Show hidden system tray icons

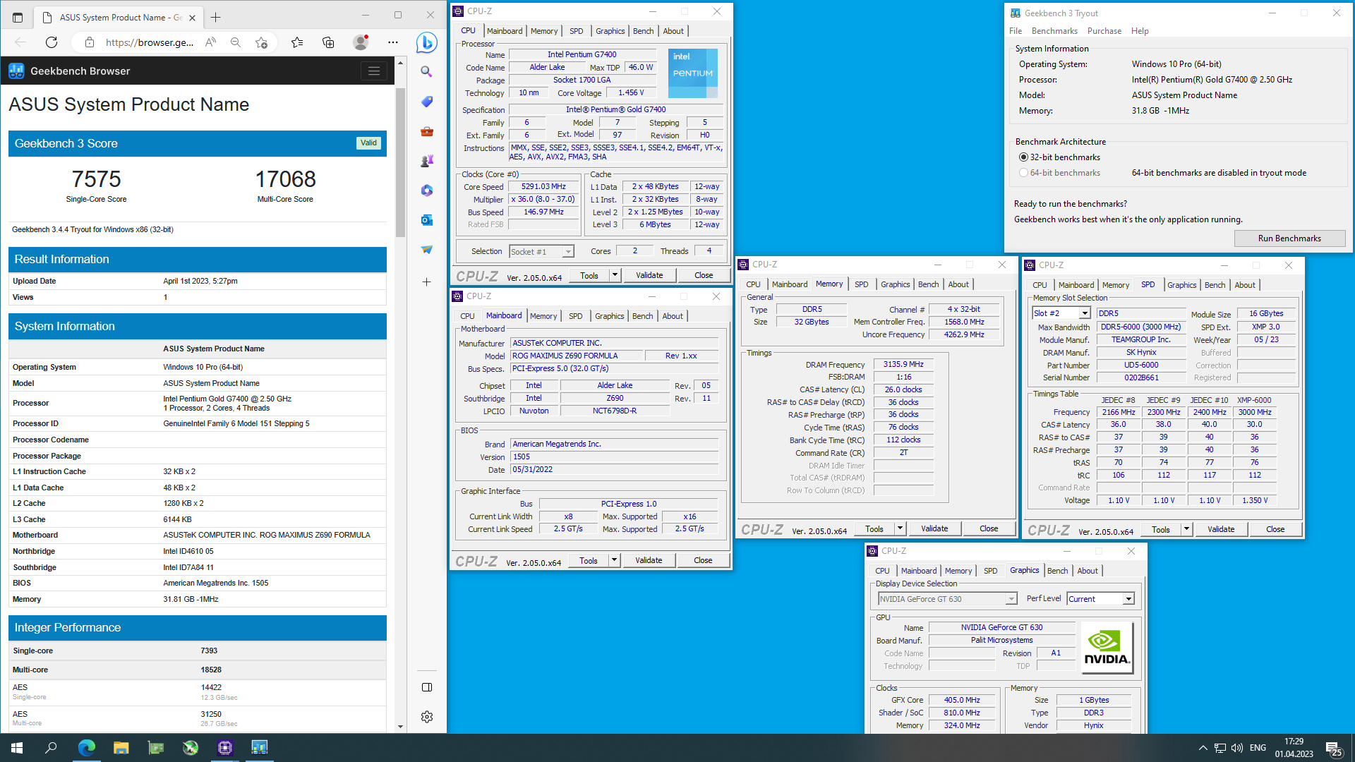click(1203, 748)
